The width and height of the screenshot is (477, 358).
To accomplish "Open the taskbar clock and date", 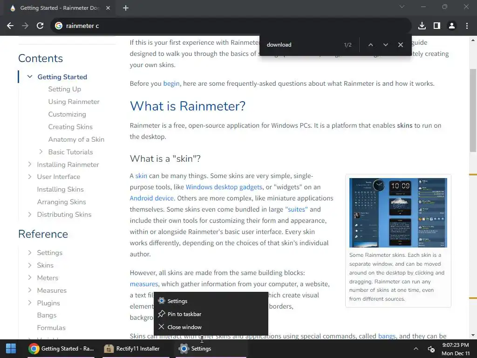I will (456, 349).
